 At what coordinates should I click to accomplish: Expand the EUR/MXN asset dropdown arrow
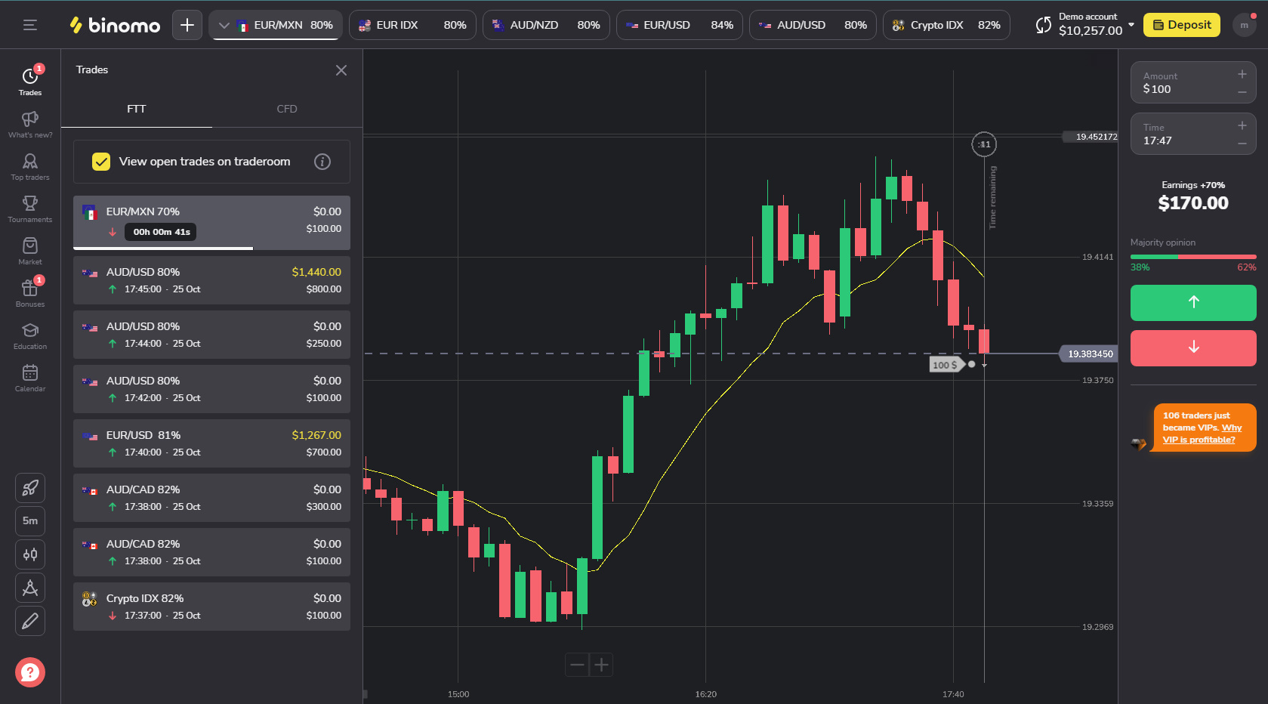point(224,25)
